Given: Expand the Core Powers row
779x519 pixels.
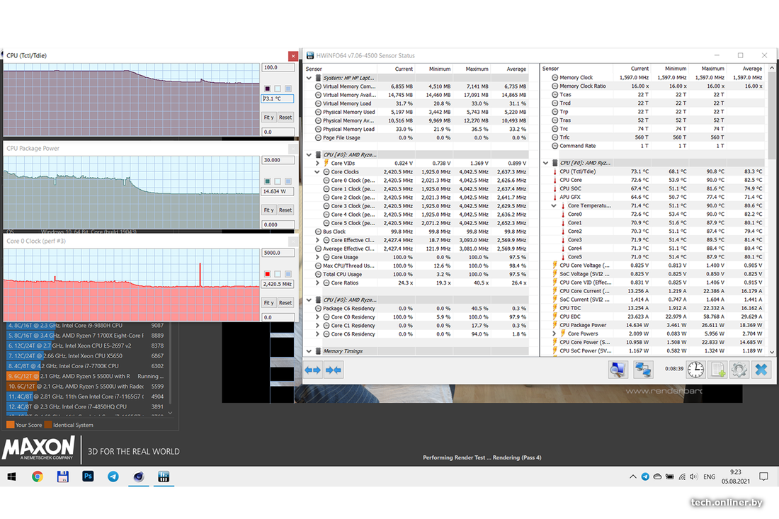Looking at the screenshot, I should coord(555,333).
